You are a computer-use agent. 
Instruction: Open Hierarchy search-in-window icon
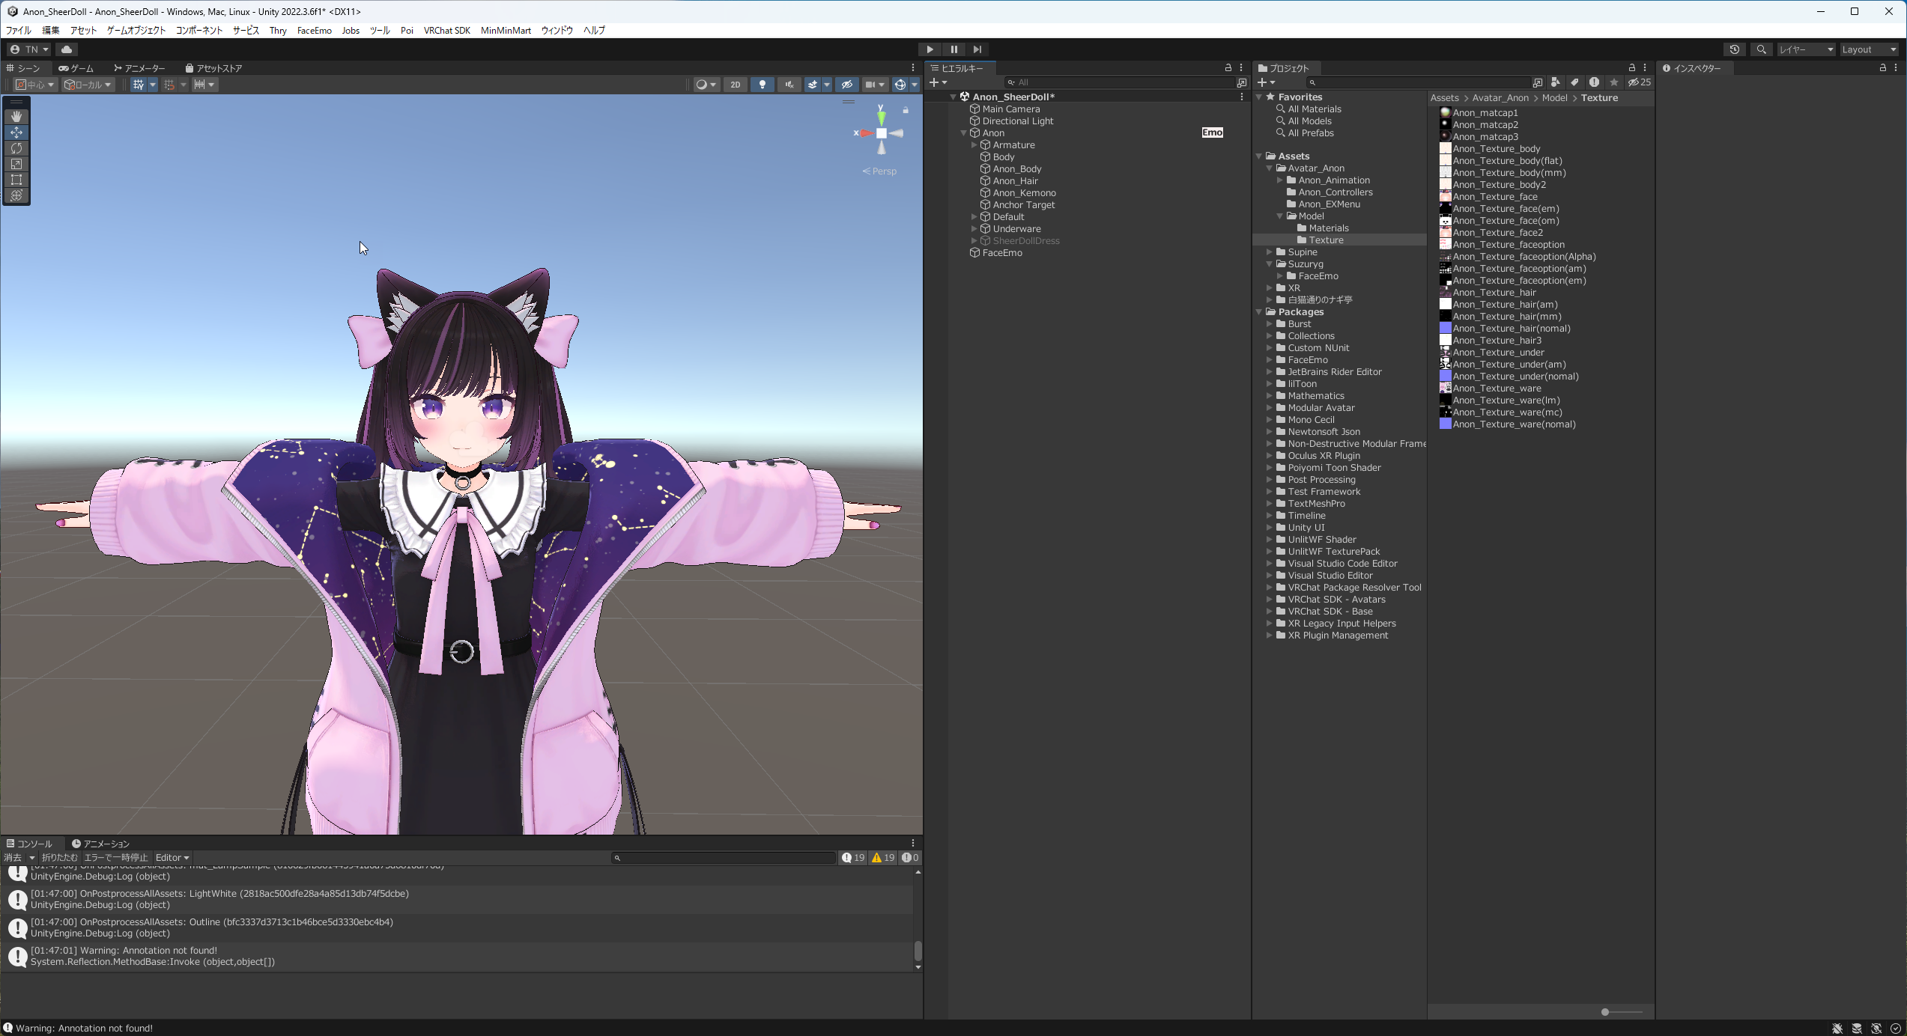click(x=1242, y=82)
